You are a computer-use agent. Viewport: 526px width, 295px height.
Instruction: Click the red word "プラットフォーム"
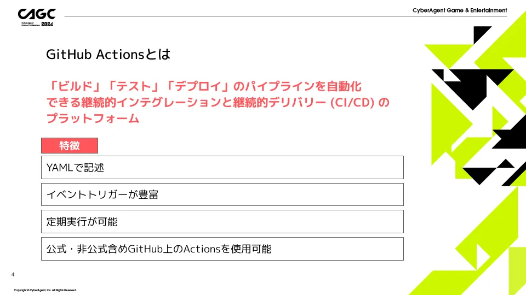(x=93, y=118)
